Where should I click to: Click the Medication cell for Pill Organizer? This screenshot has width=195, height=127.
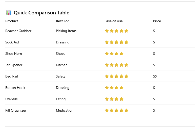point(65,110)
